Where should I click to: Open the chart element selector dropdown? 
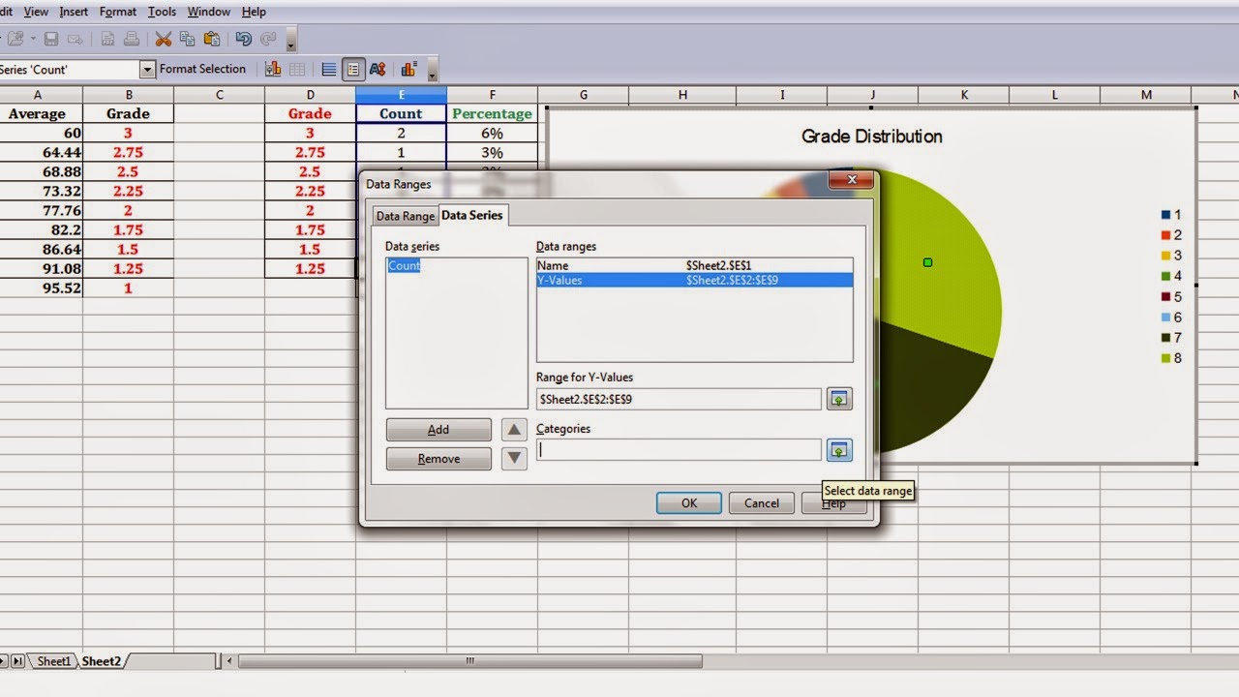pos(148,69)
